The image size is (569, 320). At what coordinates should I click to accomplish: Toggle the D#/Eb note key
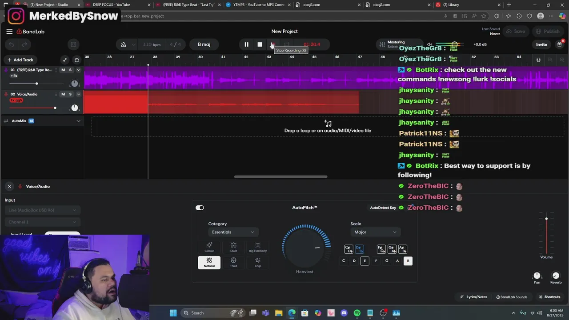coord(360,249)
